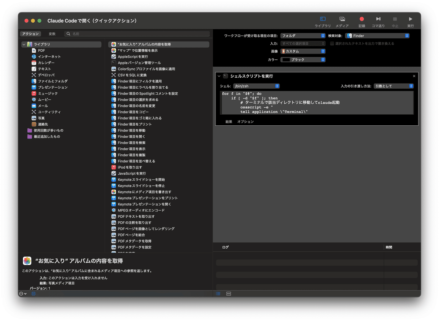This screenshot has width=439, height=321.
Task: Toggle the description pane visibility button
Action: [33, 294]
